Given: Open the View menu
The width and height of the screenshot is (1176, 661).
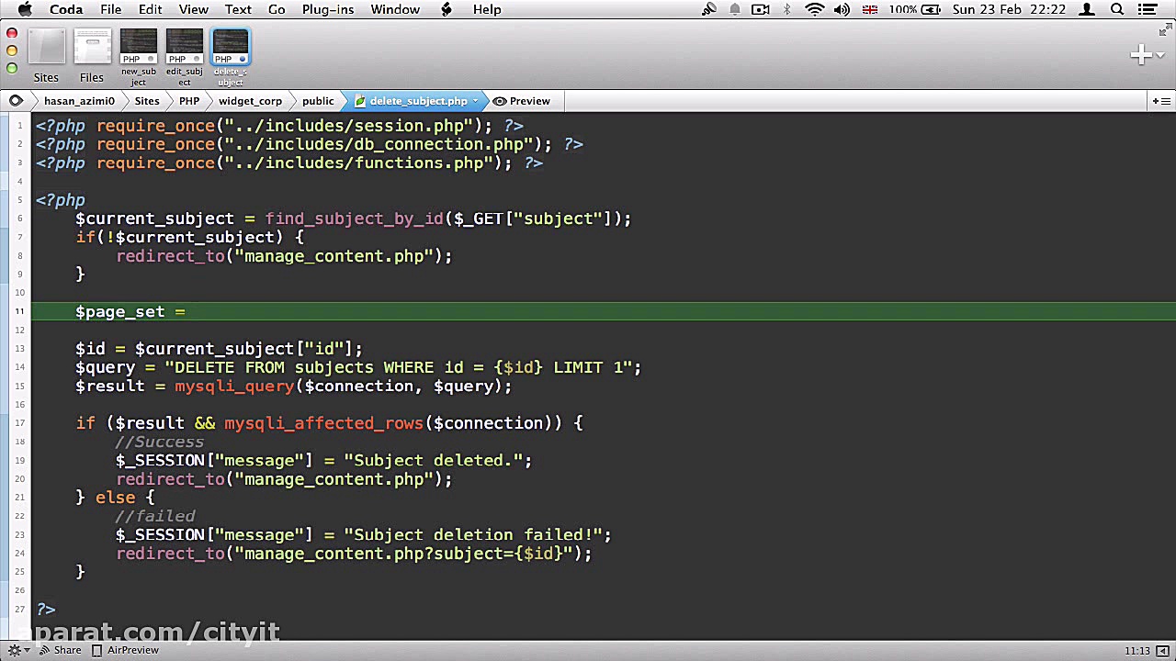Looking at the screenshot, I should tap(193, 9).
